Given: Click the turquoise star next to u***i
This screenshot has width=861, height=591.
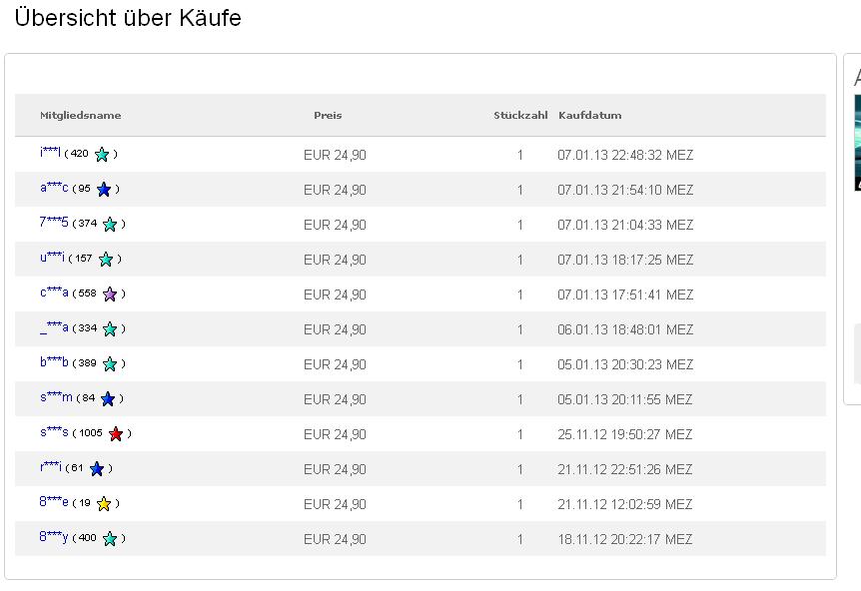Looking at the screenshot, I should pyautogui.click(x=106, y=259).
